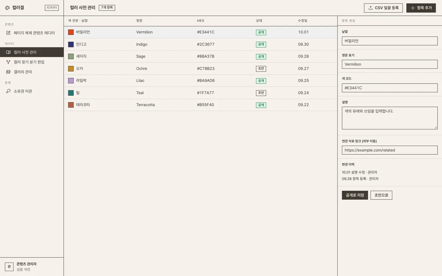
Task: Click the 테라코타 color swatch
Action: pyautogui.click(x=71, y=105)
